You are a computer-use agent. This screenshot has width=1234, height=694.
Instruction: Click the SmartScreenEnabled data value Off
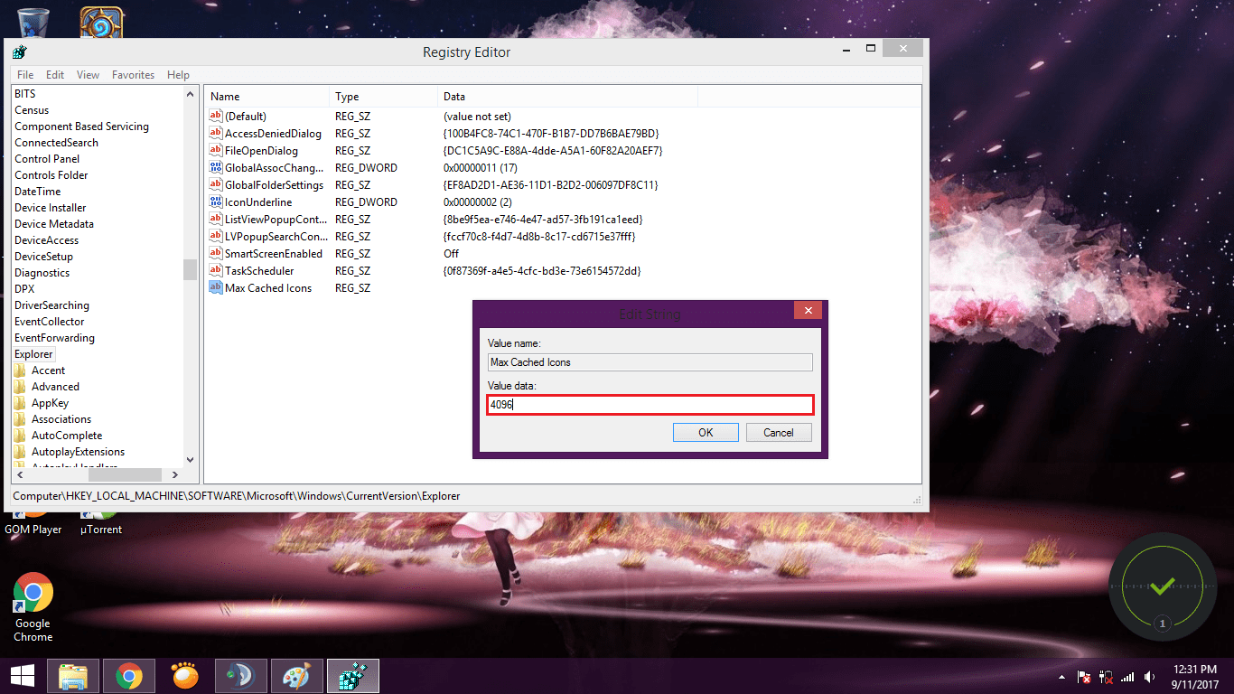pyautogui.click(x=452, y=254)
